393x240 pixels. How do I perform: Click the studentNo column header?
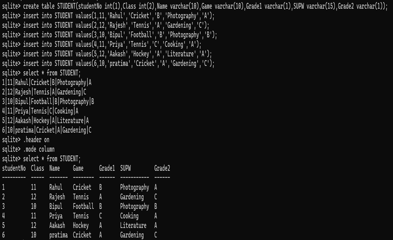(x=14, y=168)
